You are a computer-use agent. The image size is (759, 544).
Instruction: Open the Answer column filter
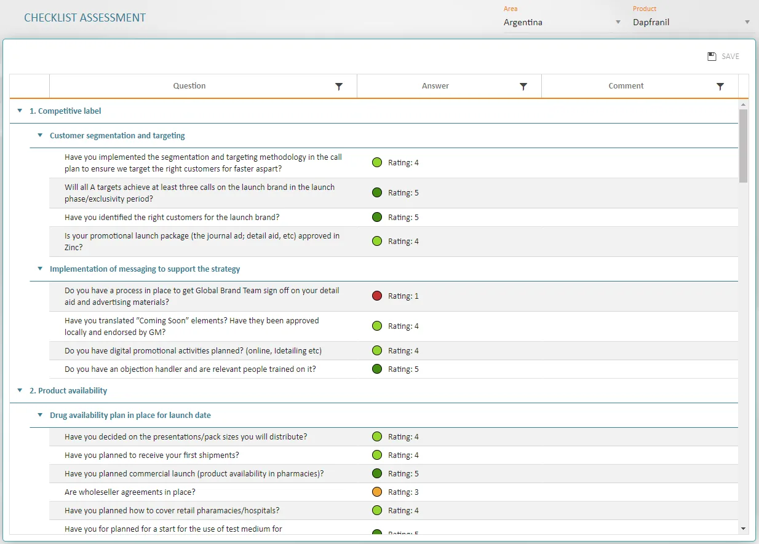(x=523, y=87)
